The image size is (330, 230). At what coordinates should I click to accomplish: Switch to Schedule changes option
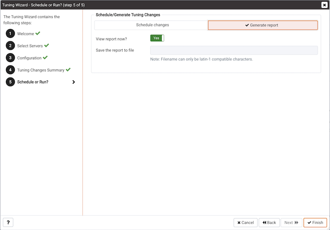[152, 25]
